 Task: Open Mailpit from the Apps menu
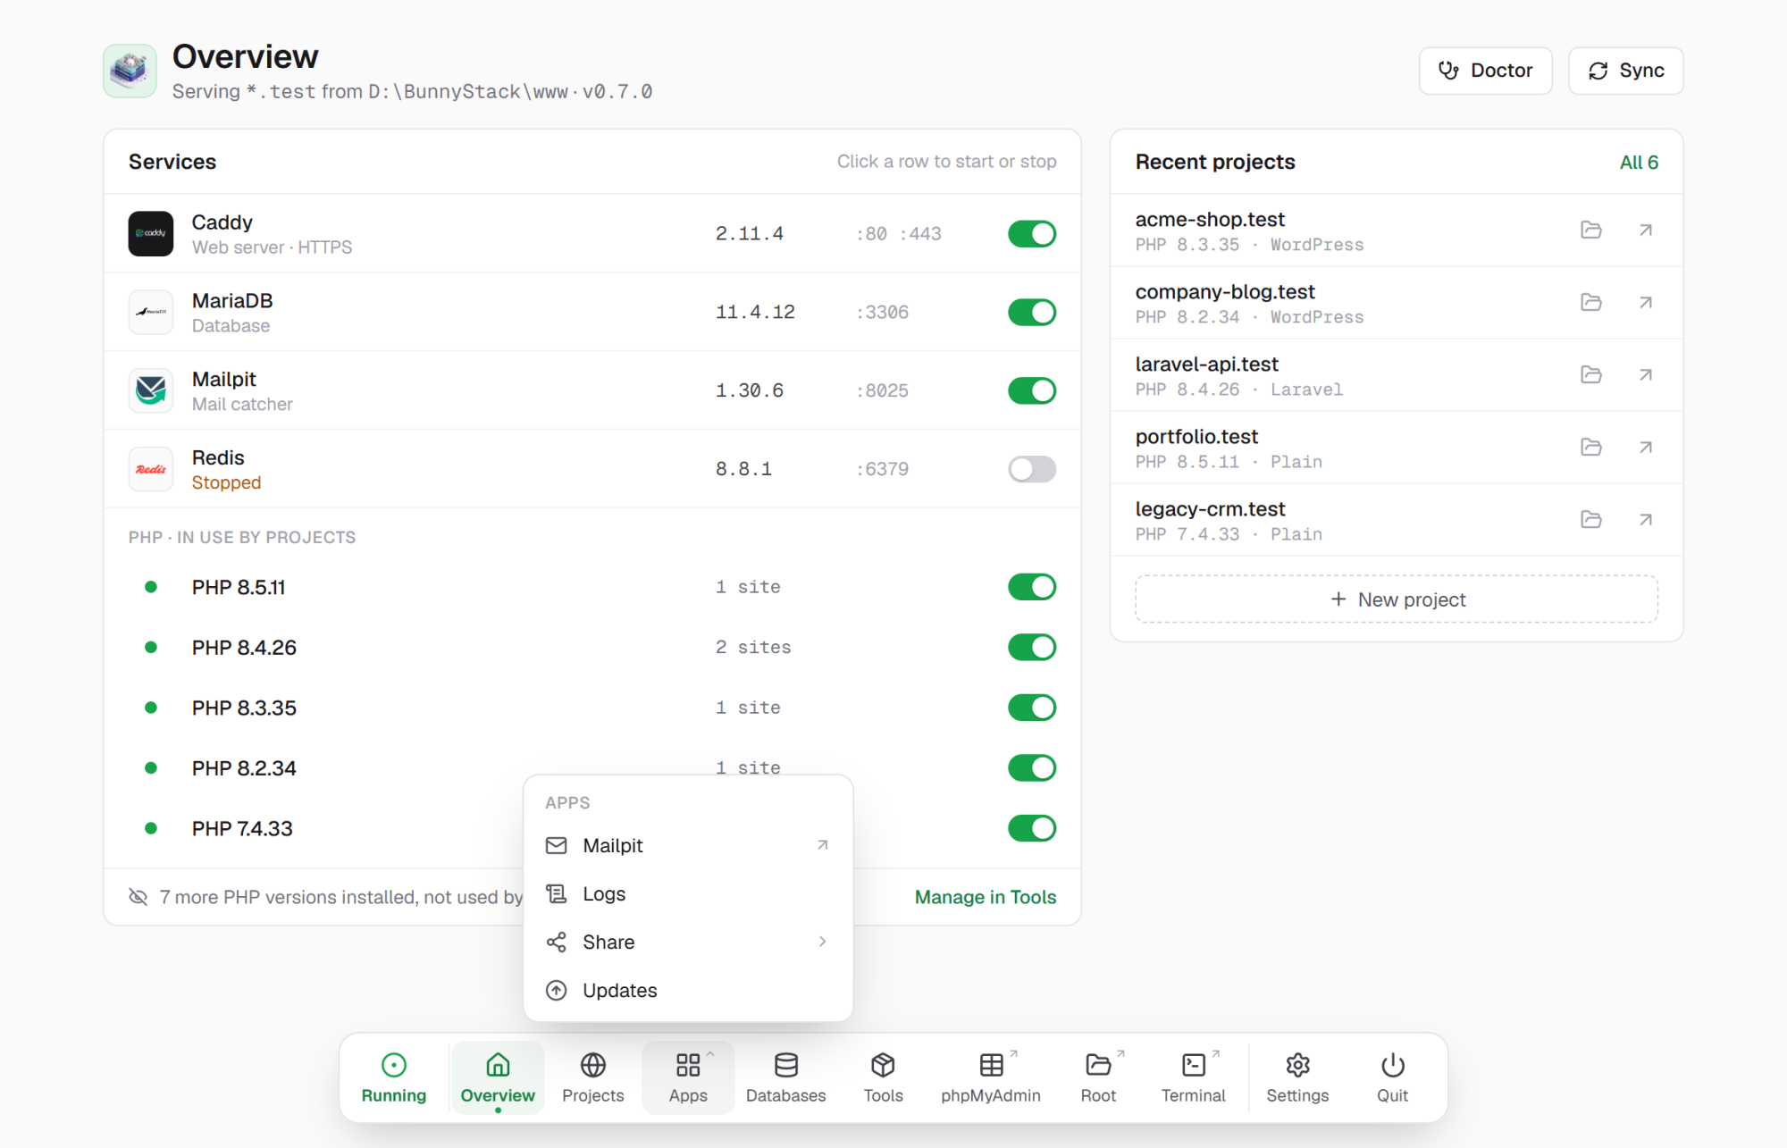pos(688,845)
